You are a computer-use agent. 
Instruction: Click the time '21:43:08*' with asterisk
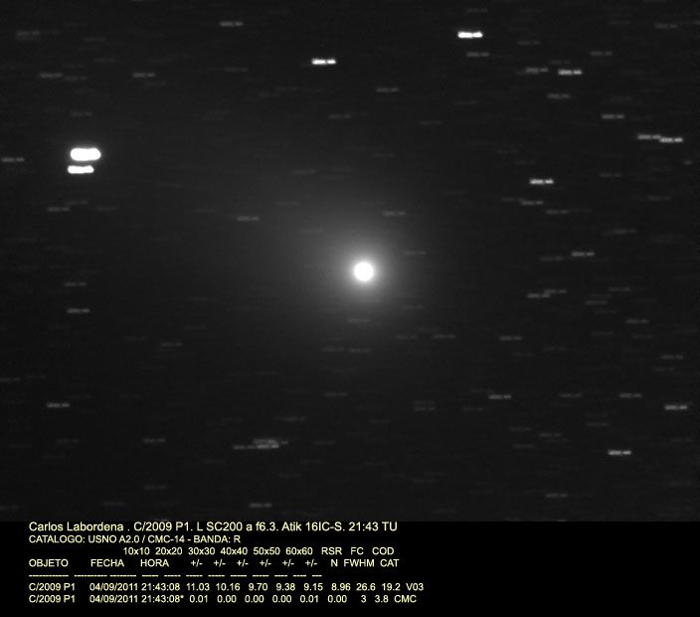coord(162,599)
